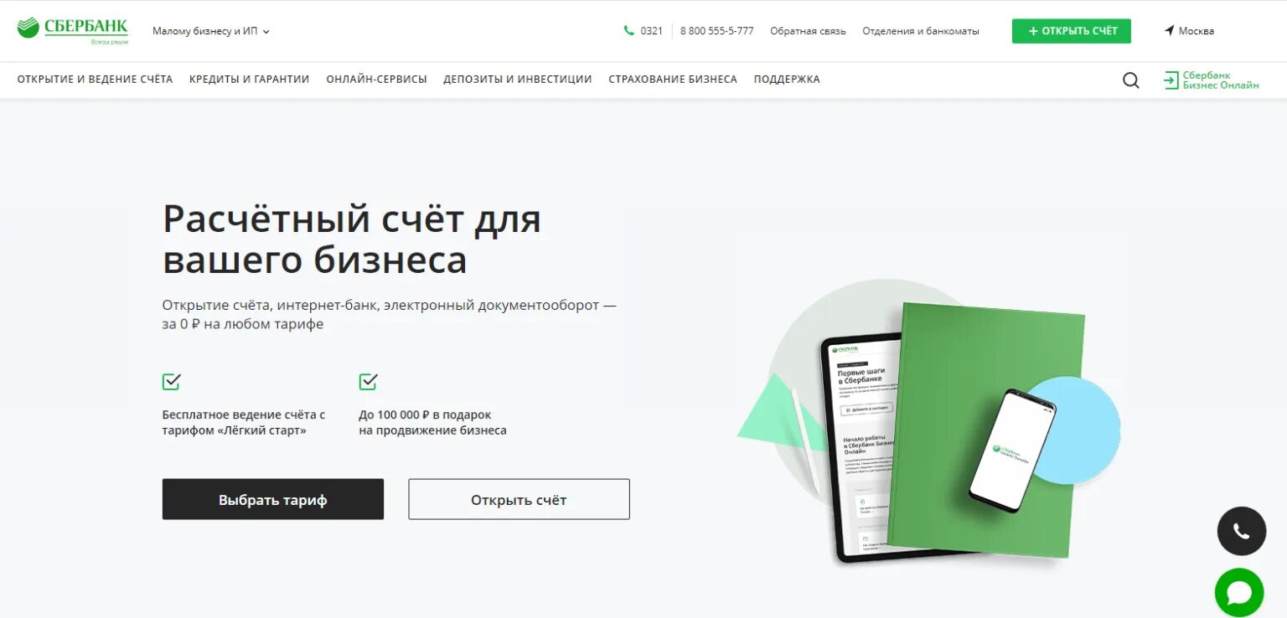Click the Sberbank Business Online login icon
Screen dimensions: 1287x618
[x=1171, y=80]
